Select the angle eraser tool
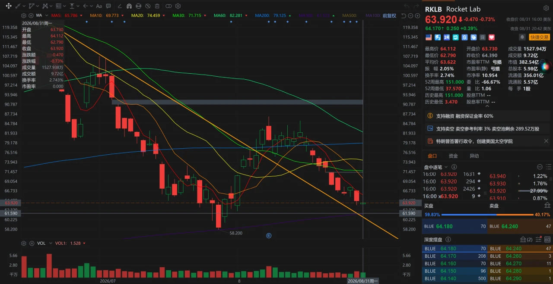The height and width of the screenshot is (284, 553). pos(120,6)
